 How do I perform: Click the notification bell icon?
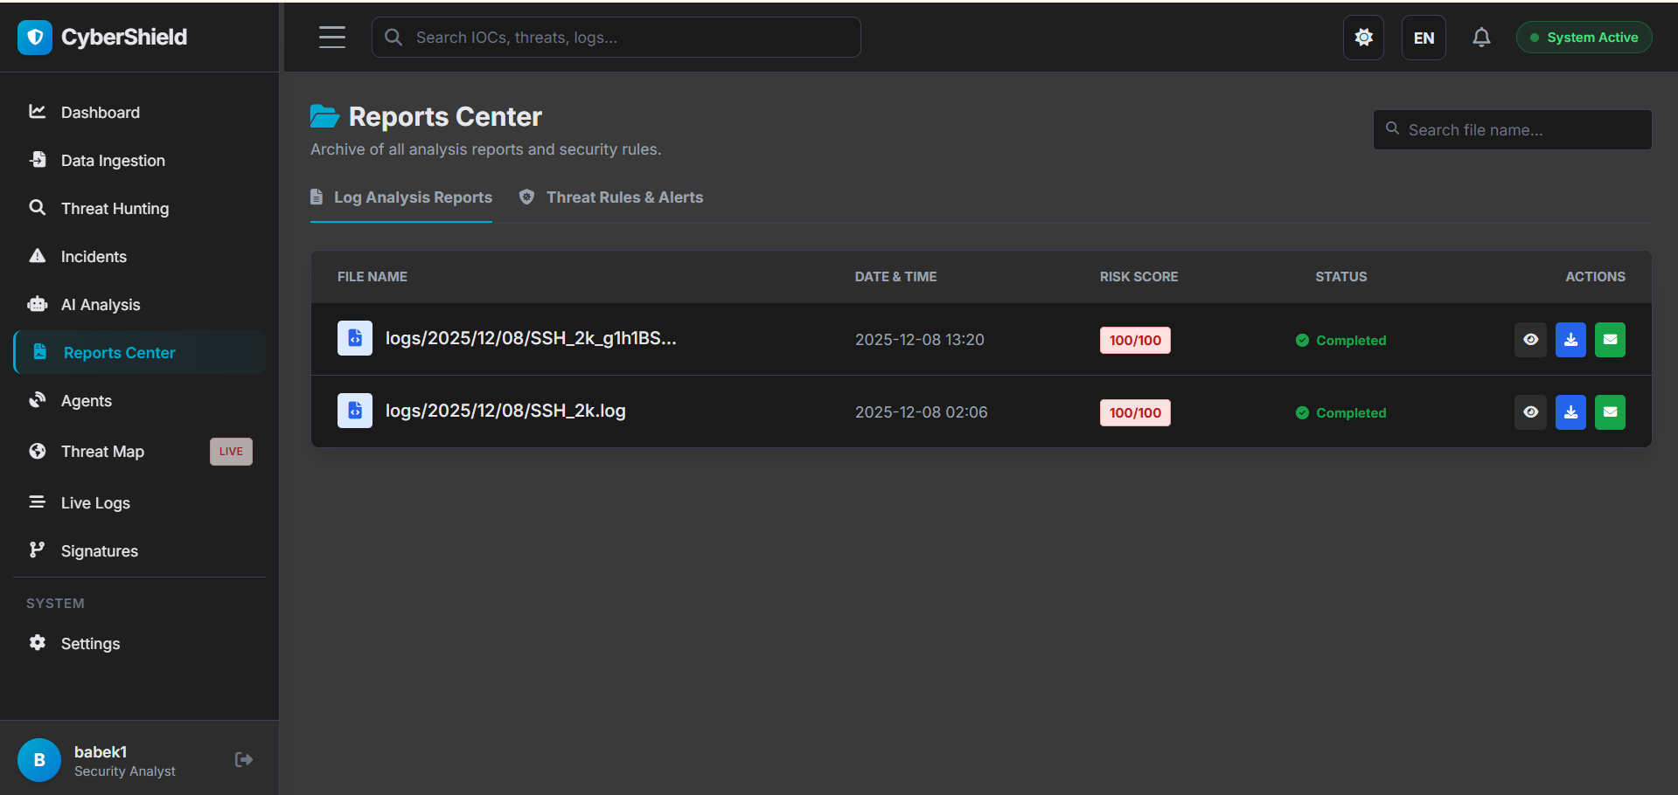1480,38
